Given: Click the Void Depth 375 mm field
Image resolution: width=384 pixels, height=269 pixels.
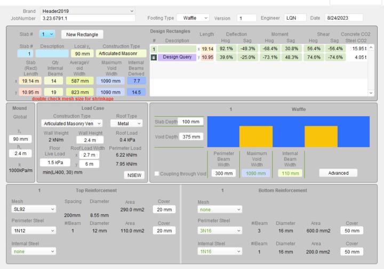Looking at the screenshot, I should point(190,136).
